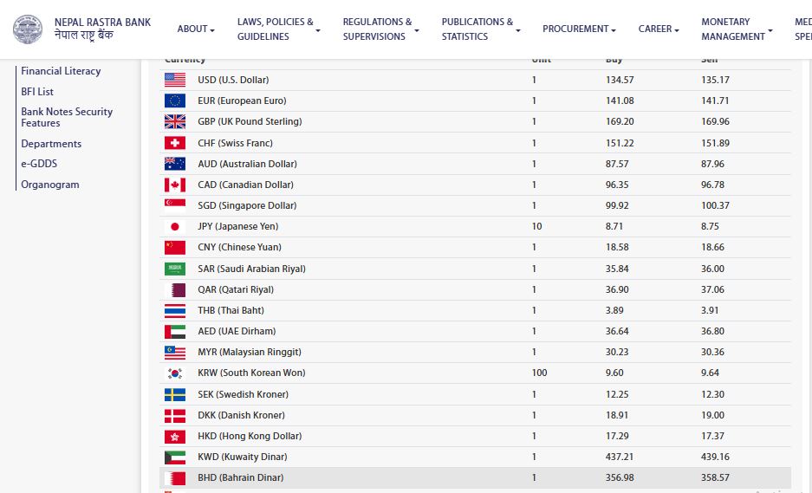812x493 pixels.
Task: Click the Canadian Dollar flag icon
Action: (x=174, y=185)
